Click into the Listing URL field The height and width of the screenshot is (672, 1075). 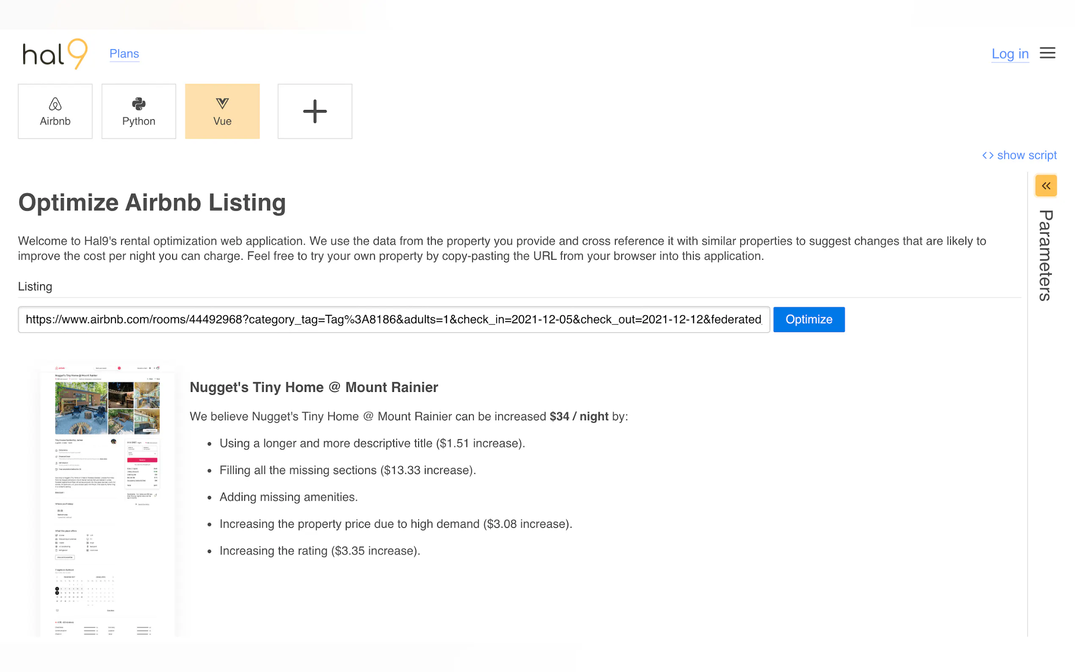pos(393,319)
